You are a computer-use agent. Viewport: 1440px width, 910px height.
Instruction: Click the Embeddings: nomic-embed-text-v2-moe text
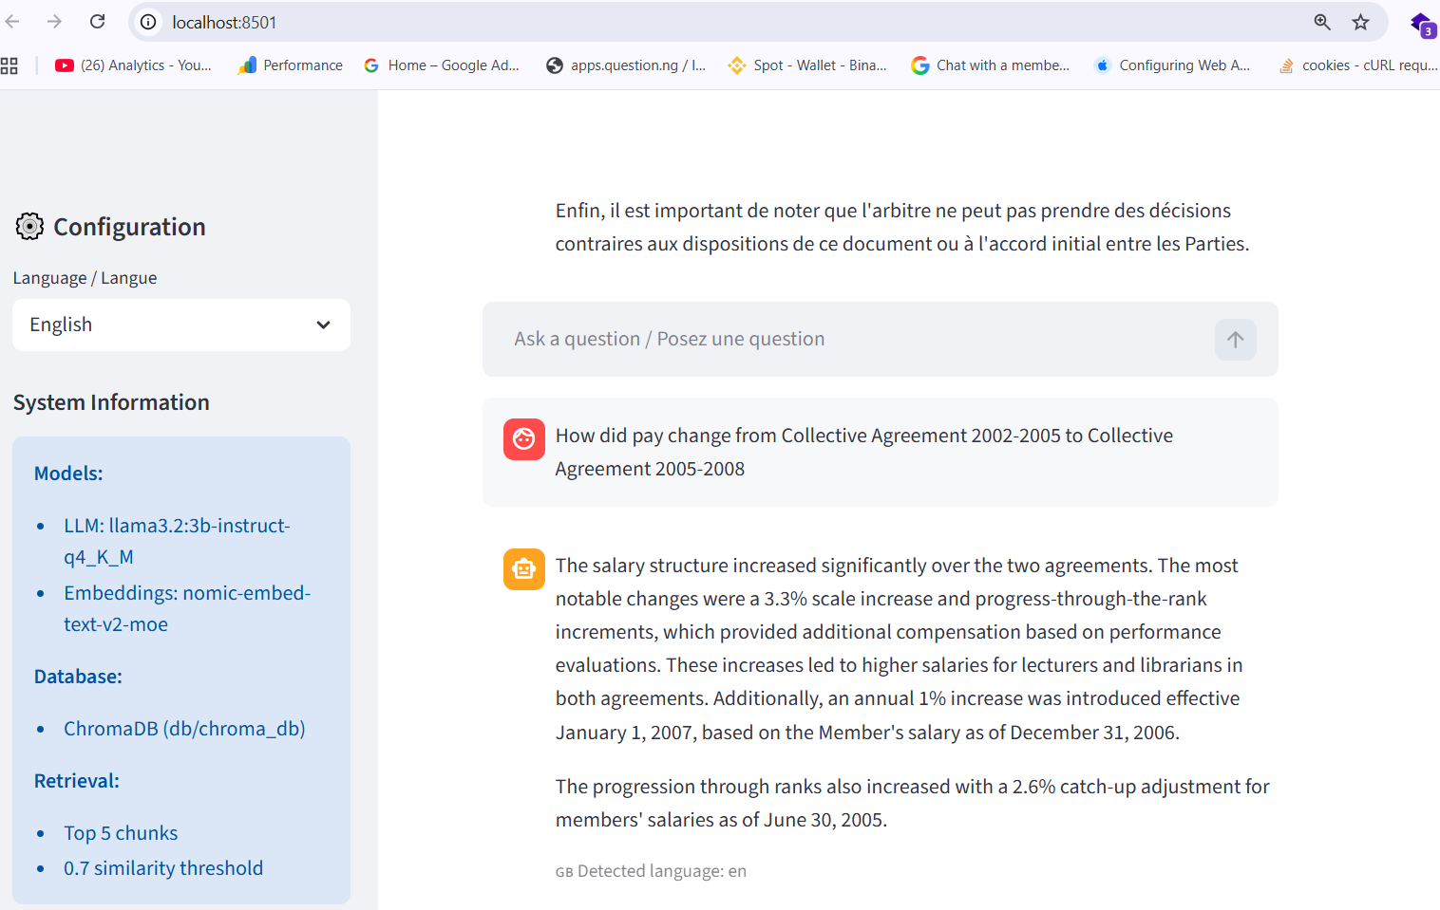[187, 608]
